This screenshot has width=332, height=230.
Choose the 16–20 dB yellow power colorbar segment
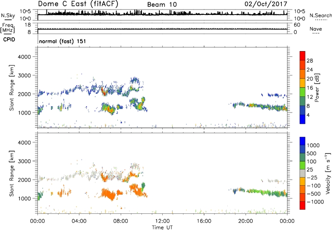303,83
